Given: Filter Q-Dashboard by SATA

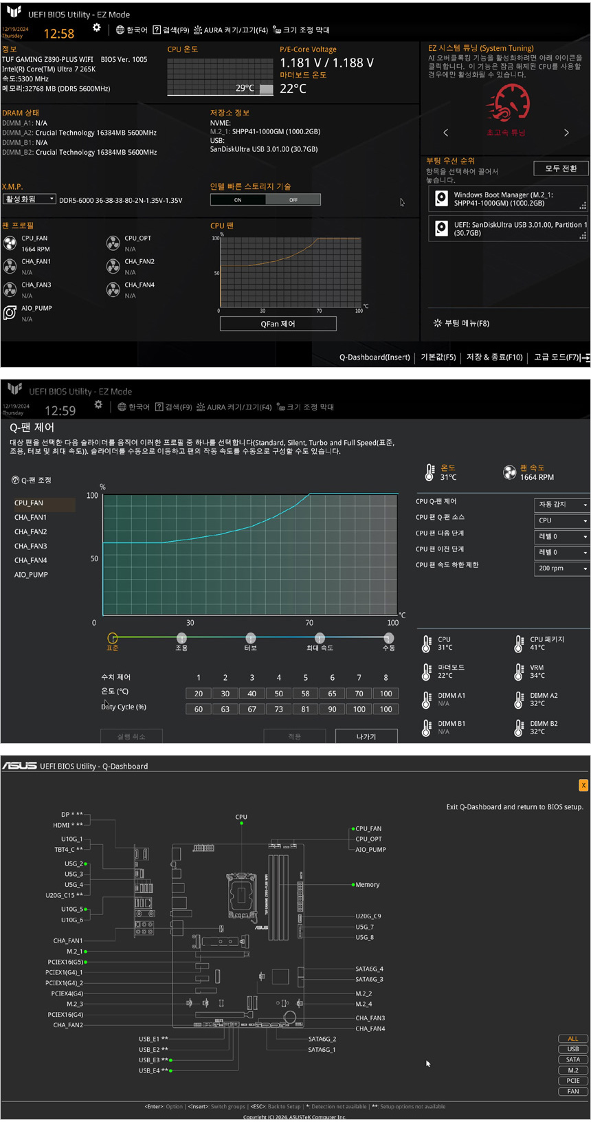Looking at the screenshot, I should pyautogui.click(x=572, y=1059).
